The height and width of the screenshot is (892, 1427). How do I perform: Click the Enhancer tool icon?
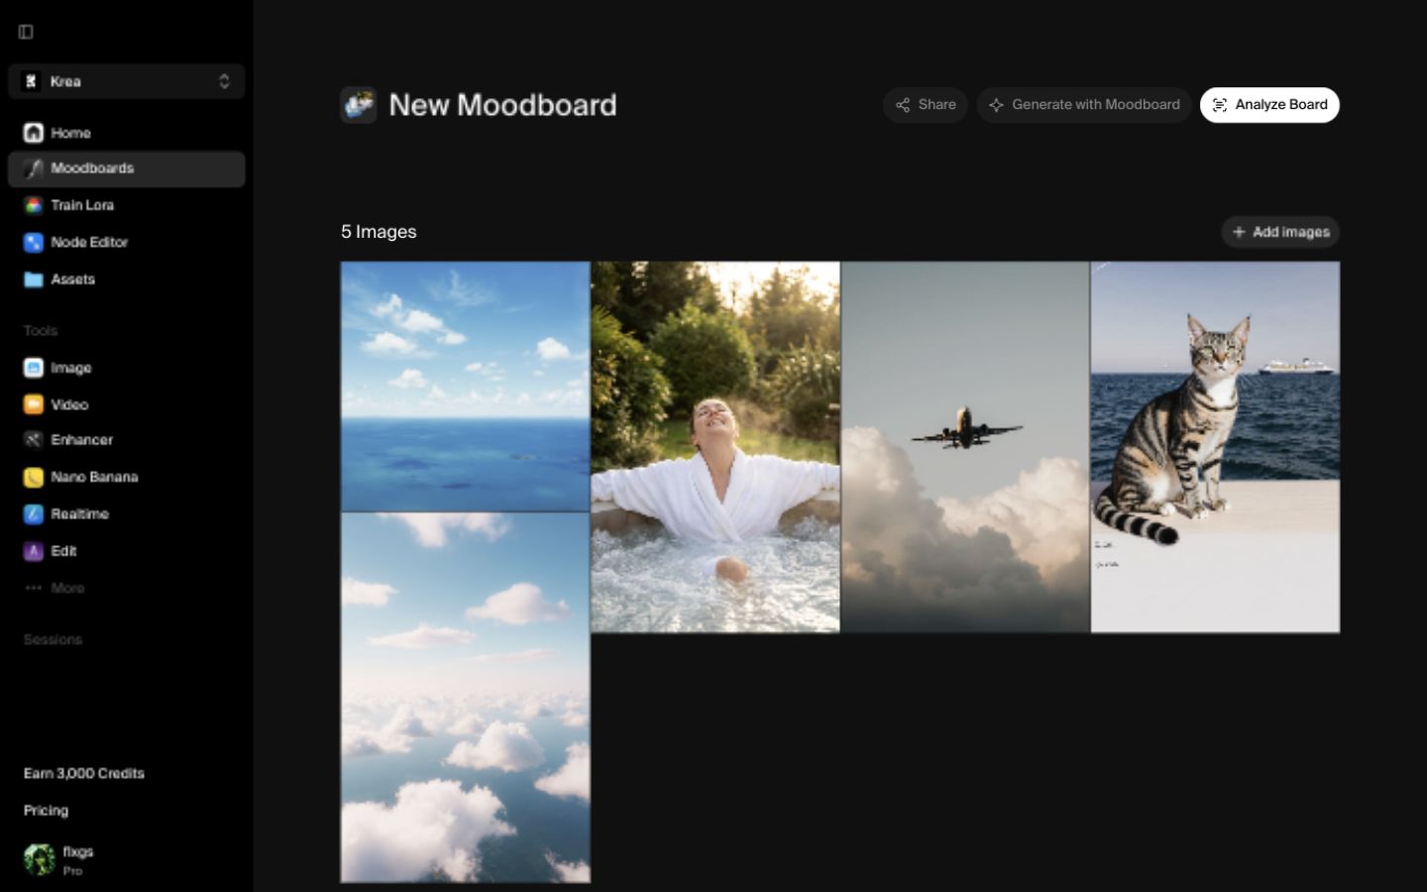click(x=33, y=440)
